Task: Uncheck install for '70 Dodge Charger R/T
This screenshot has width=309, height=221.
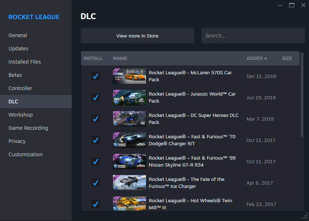Action: pyautogui.click(x=95, y=140)
